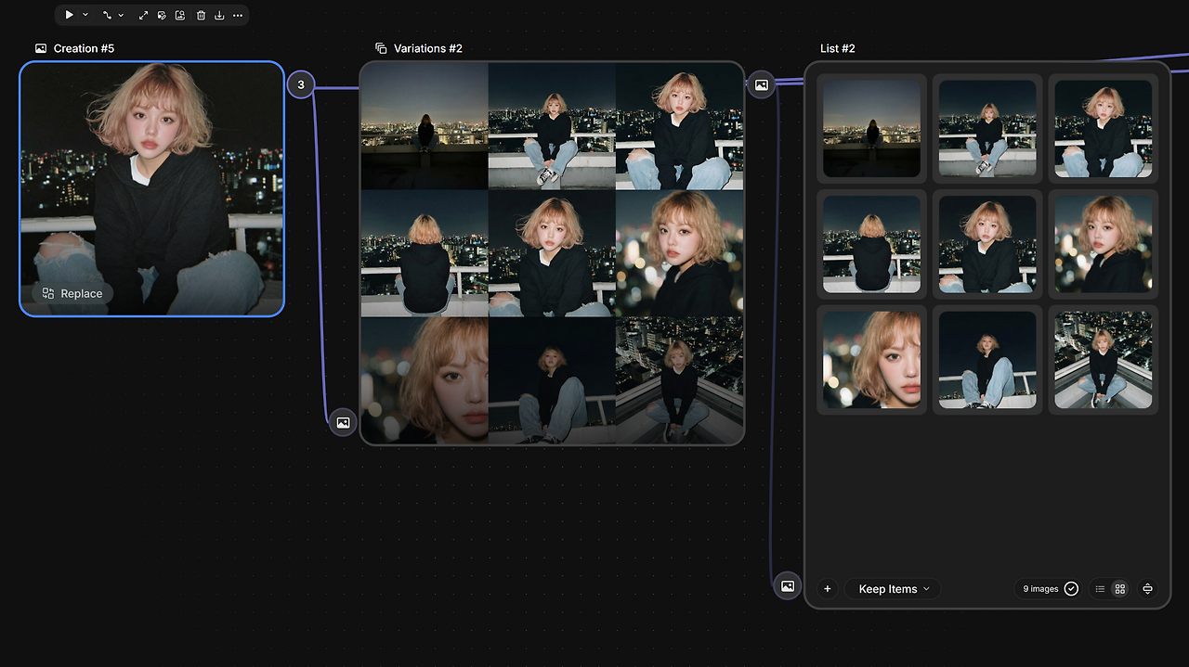
Task: Expand the connection path options chevron
Action: point(121,15)
